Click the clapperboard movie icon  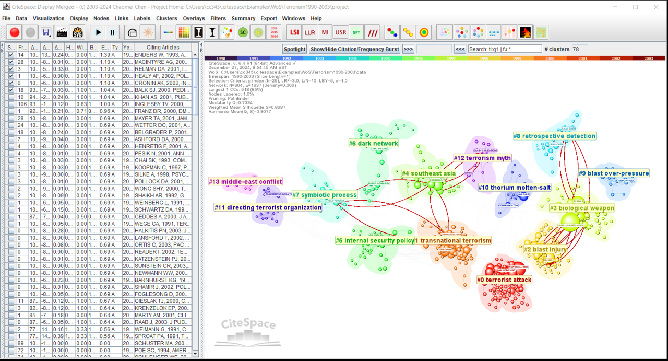click(62, 32)
